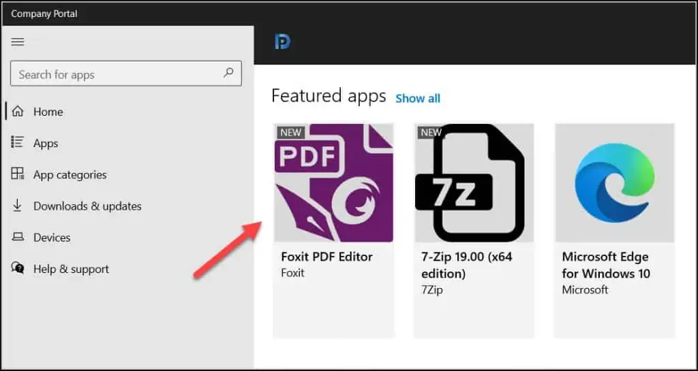Click the 7Zip publisher name
Screen dimensions: 698x371
[431, 290]
